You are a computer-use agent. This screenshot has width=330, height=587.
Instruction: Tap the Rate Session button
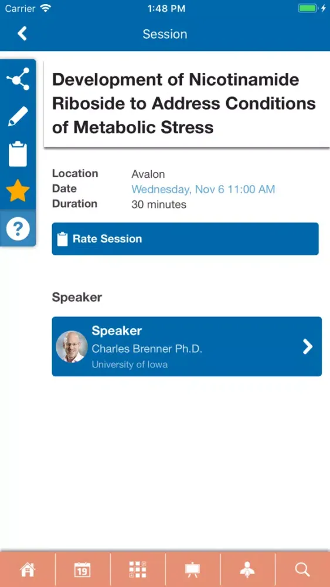185,239
